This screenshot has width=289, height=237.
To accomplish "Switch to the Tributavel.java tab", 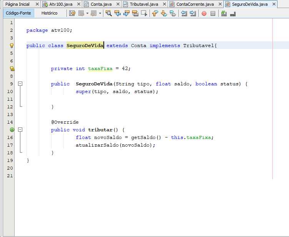I will coord(144,4).
